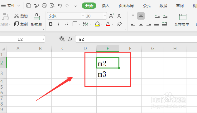Toggle Italic formatting

[58, 24]
